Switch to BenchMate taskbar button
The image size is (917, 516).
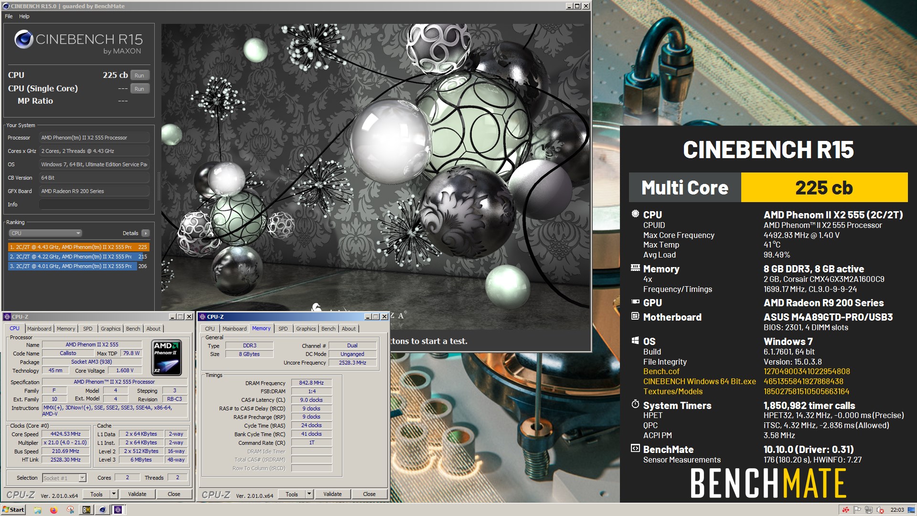click(86, 510)
